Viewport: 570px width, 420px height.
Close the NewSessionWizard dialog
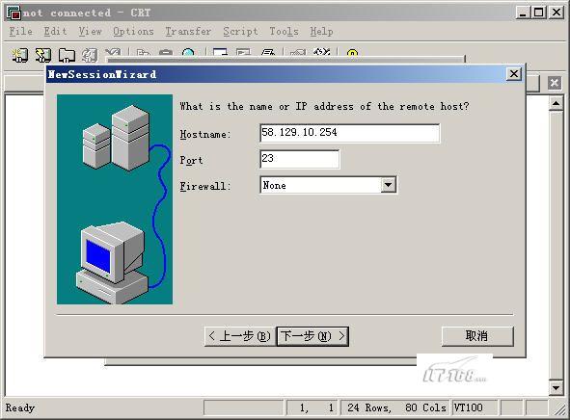tap(514, 74)
